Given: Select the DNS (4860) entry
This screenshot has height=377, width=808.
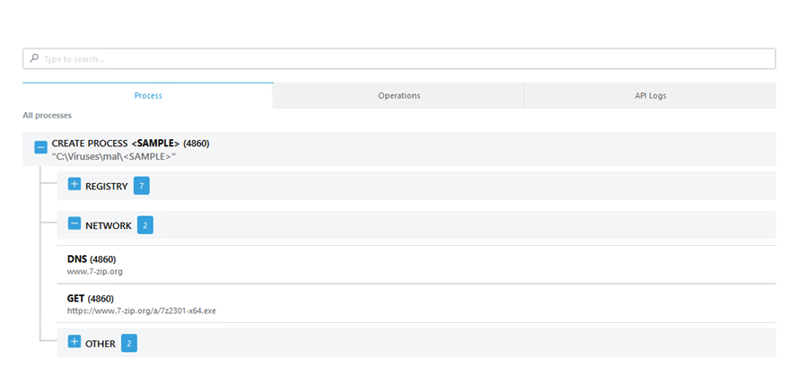Looking at the screenshot, I should (416, 264).
